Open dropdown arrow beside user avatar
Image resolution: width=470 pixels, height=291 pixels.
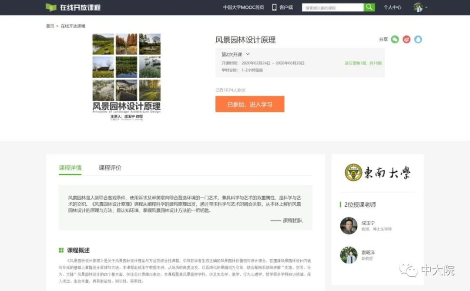426,8
